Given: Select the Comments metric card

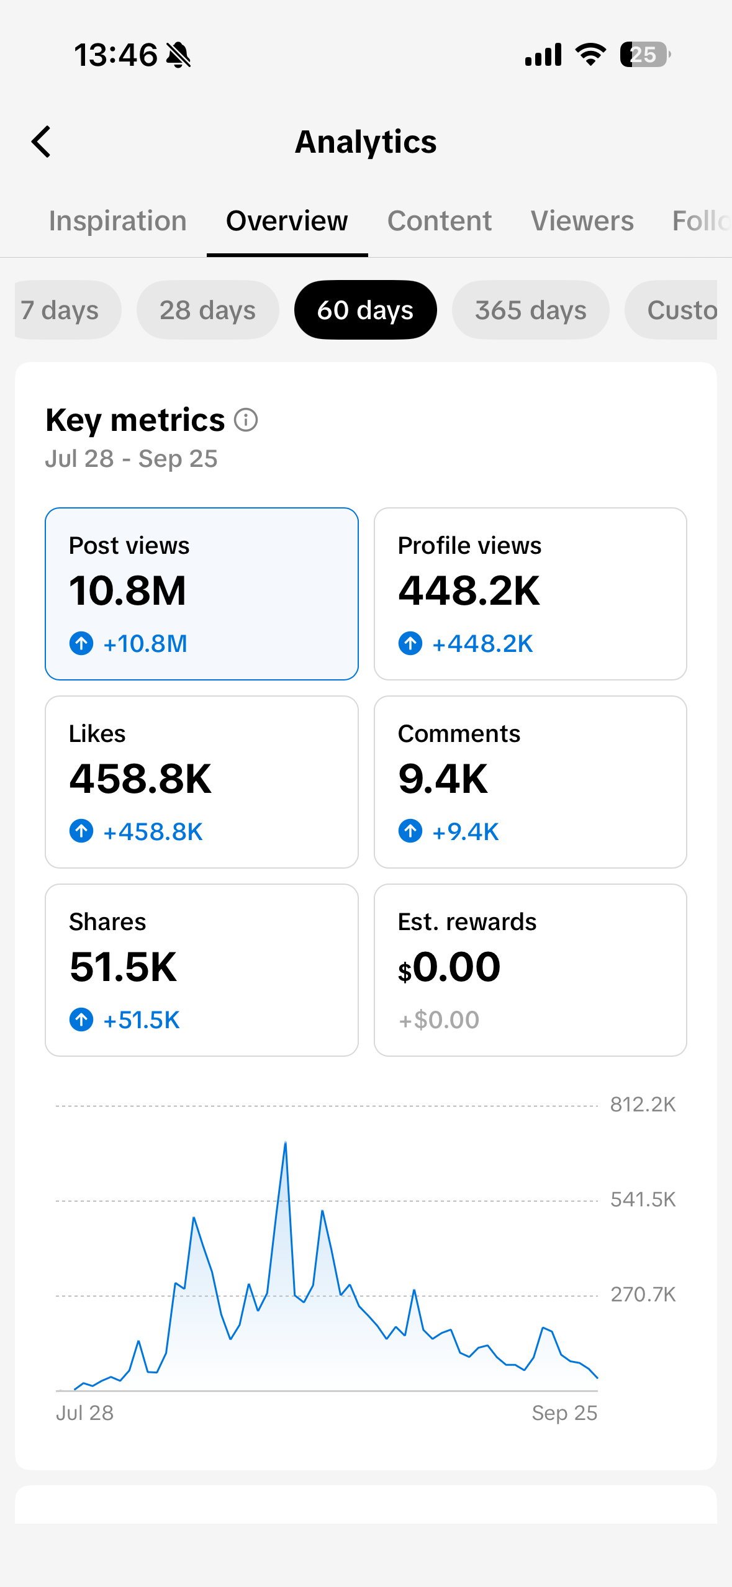Looking at the screenshot, I should tap(530, 782).
